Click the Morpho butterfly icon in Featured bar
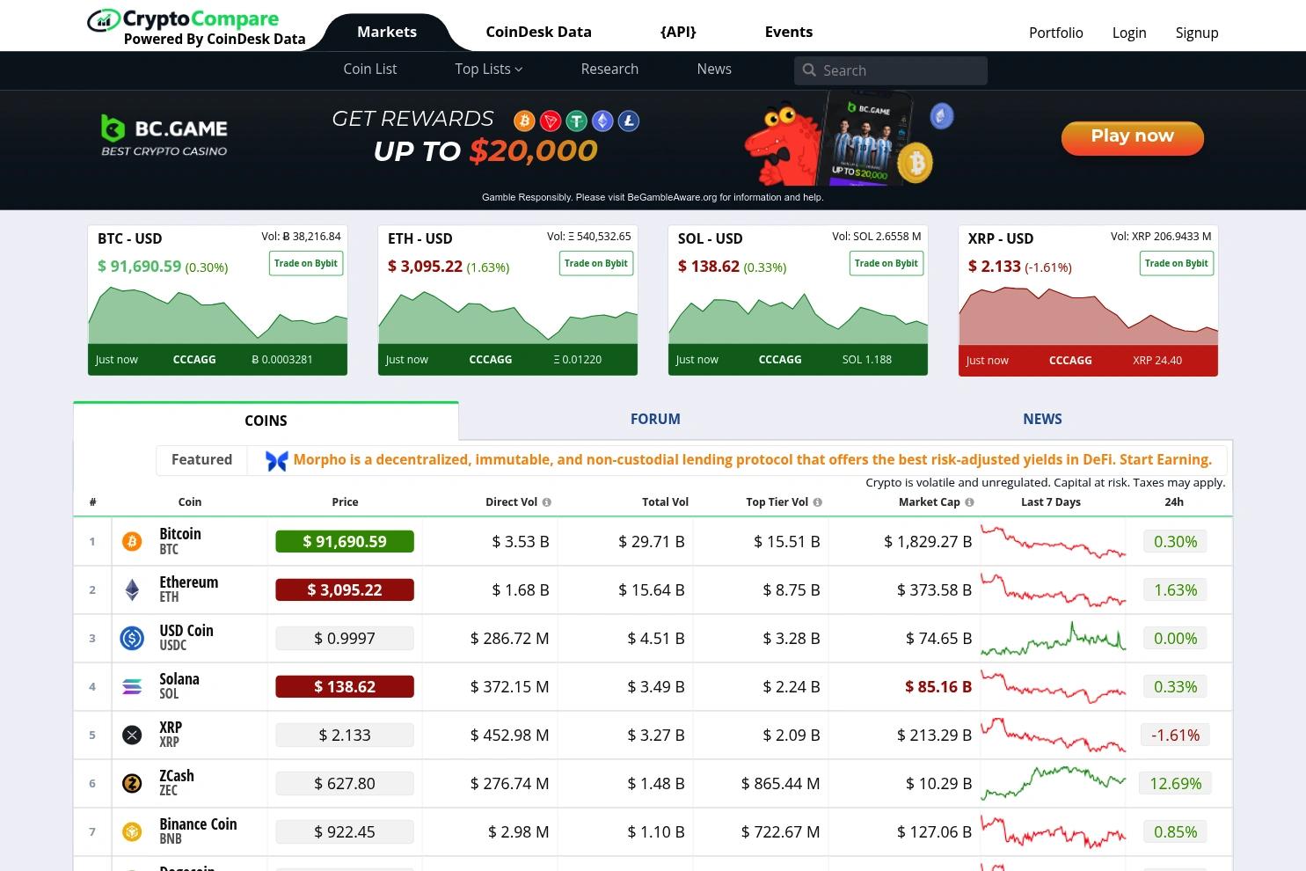The width and height of the screenshot is (1306, 871). 277,460
